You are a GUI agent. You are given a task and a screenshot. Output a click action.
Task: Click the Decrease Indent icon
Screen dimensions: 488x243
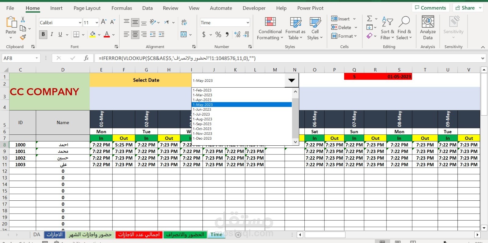pos(153,34)
